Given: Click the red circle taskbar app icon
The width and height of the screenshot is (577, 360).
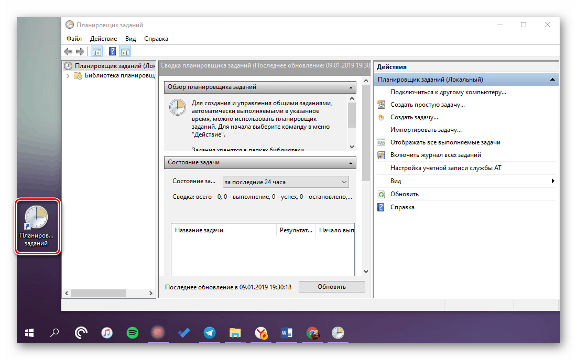Looking at the screenshot, I should coord(158,333).
